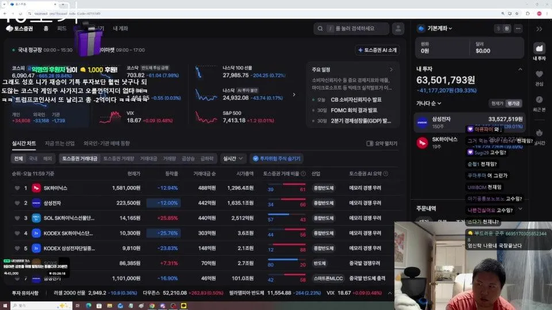Image resolution: width=552 pixels, height=310 pixels.
Task: Open 투자 유의사항 at bottom bar
Action: pos(25,293)
